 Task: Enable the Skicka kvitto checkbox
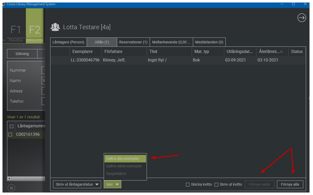(187, 185)
